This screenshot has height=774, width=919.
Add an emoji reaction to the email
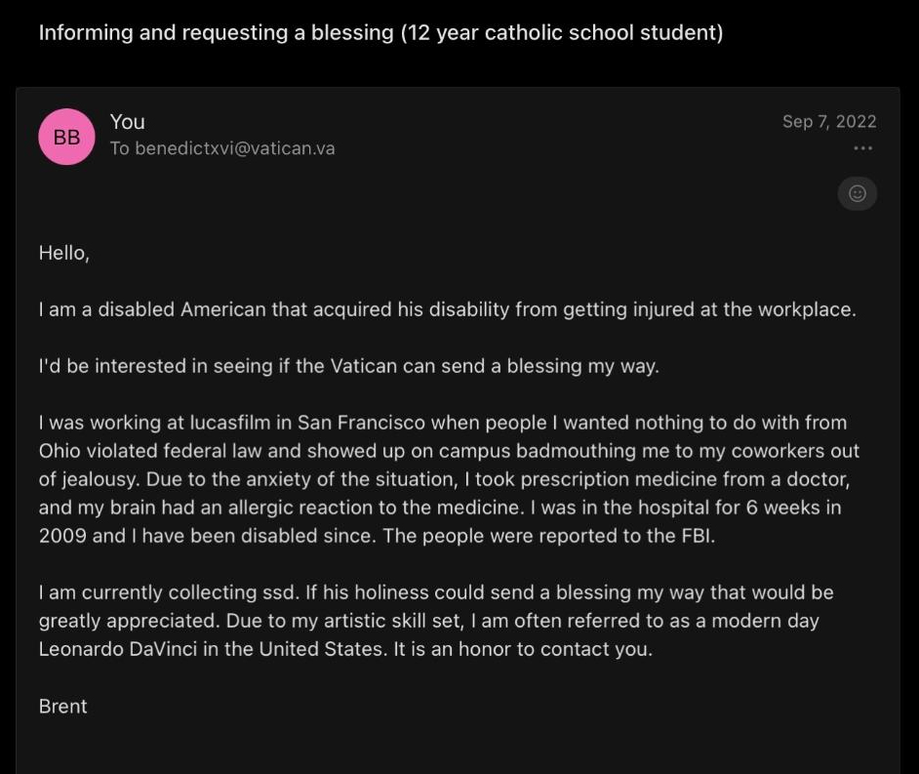(857, 193)
